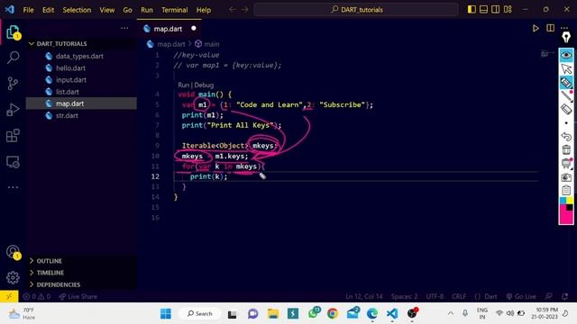Open the Windows Start menu
The height and width of the screenshot is (324, 577).
click(x=166, y=314)
